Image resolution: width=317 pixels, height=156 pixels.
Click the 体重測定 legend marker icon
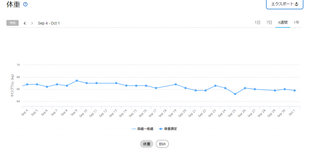click(161, 129)
